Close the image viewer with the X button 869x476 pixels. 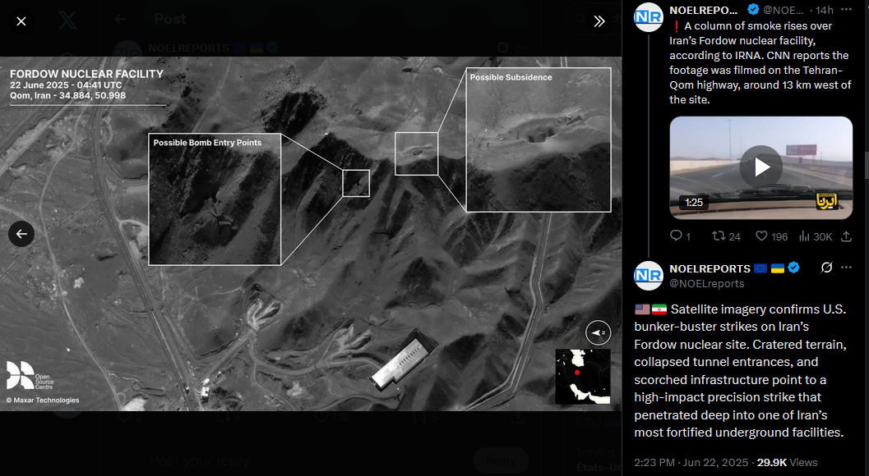pyautogui.click(x=21, y=21)
